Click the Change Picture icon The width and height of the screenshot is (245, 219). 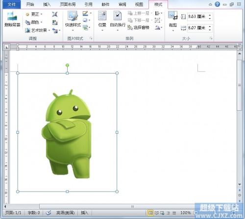pyautogui.click(x=55, y=22)
